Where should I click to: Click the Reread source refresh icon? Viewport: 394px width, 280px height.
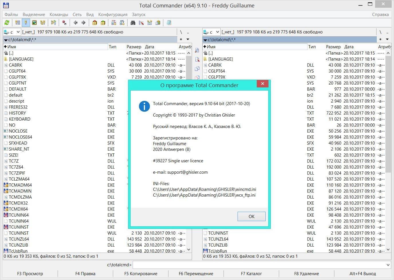pos(7,23)
